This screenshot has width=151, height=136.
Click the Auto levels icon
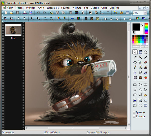6,19
